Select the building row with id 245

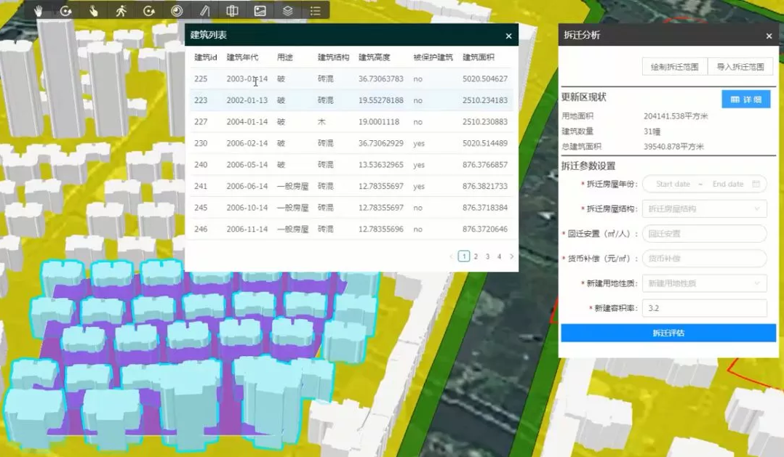tap(351, 208)
